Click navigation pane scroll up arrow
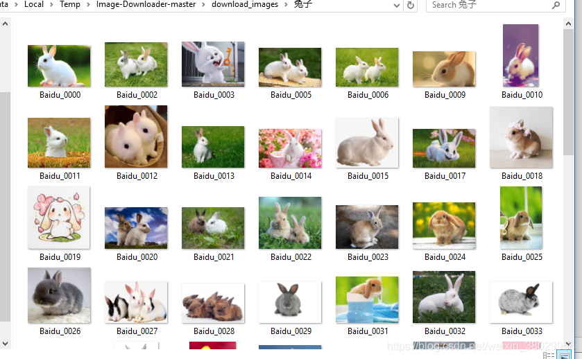 5,24
